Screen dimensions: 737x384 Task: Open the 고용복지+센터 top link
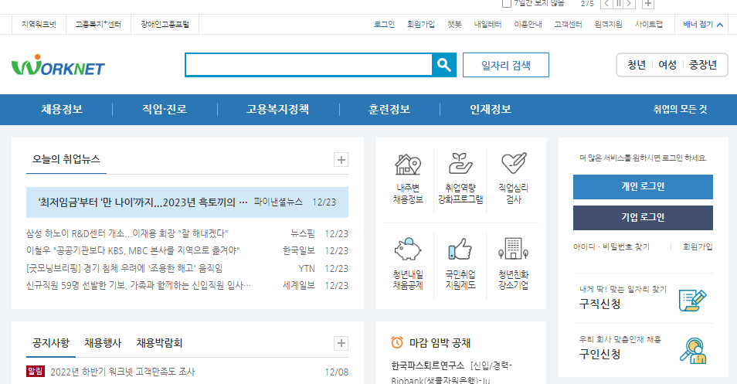click(98, 25)
